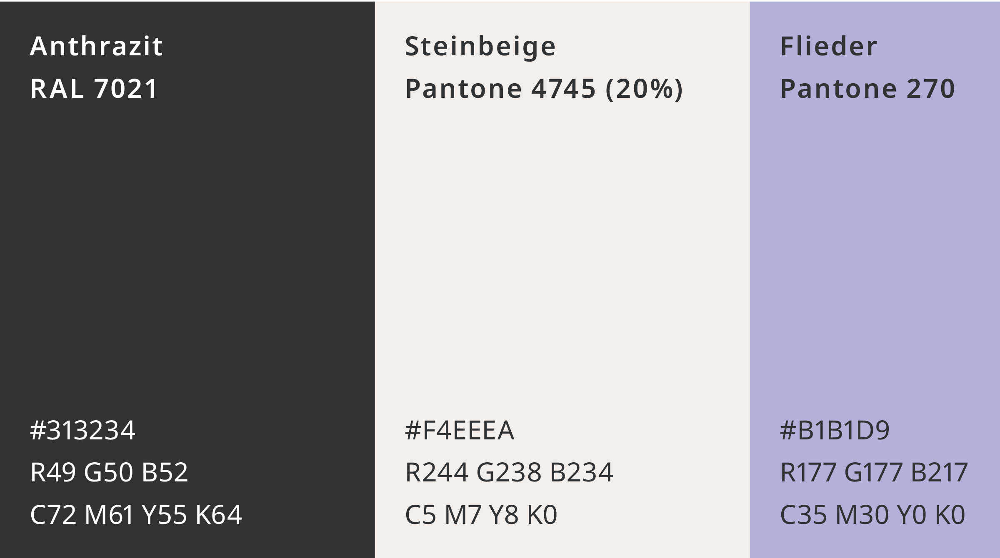This screenshot has width=1000, height=558.
Task: Click the #F4EEEA hex code
Action: click(x=460, y=430)
